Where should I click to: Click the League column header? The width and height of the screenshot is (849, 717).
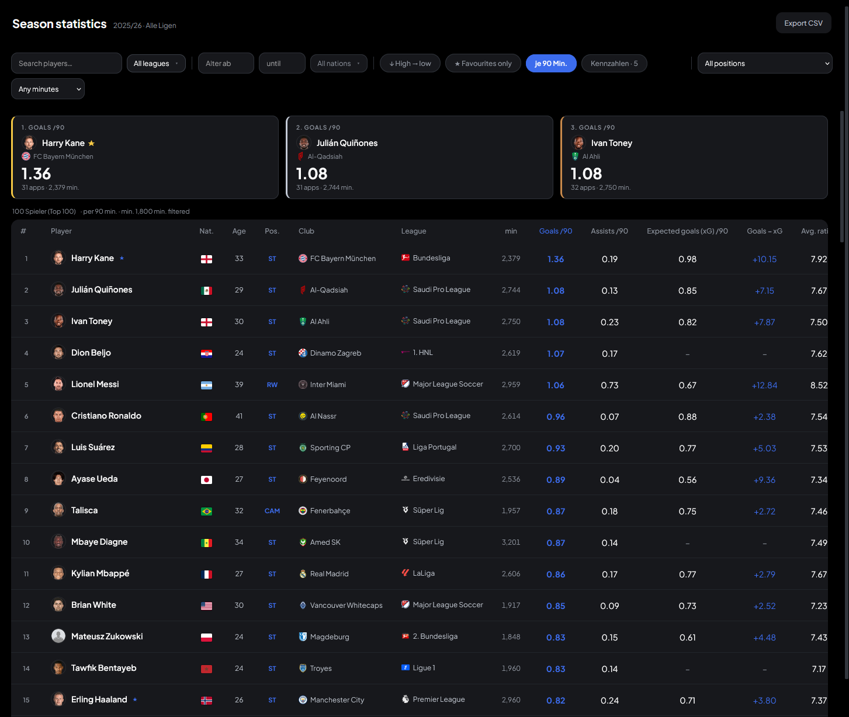pos(414,231)
